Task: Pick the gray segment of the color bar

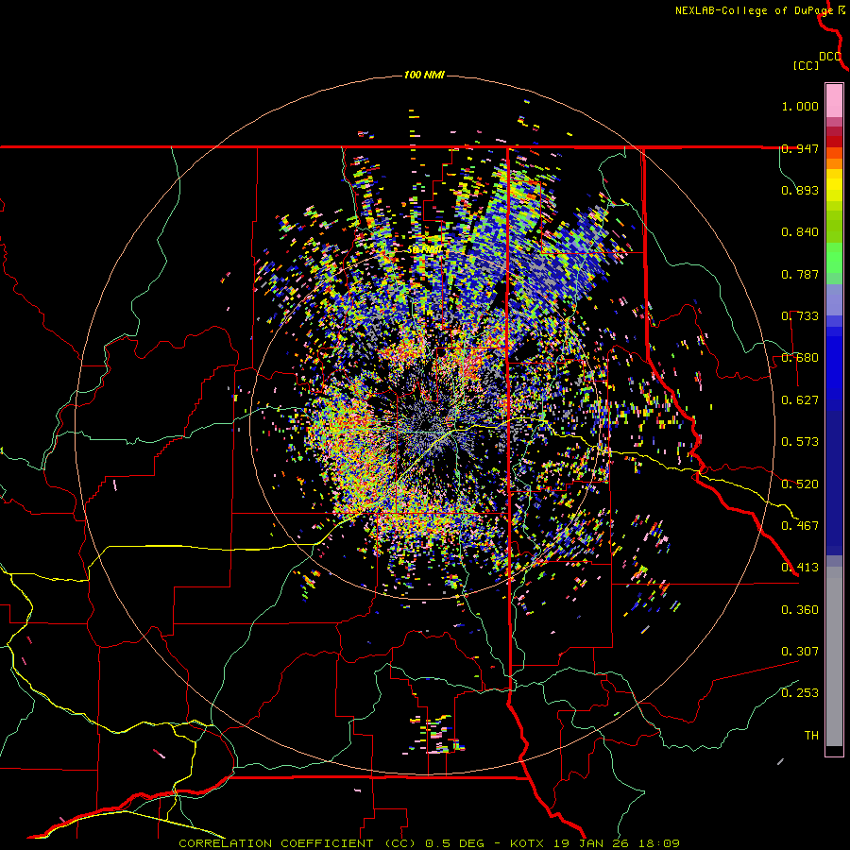Action: (x=834, y=656)
